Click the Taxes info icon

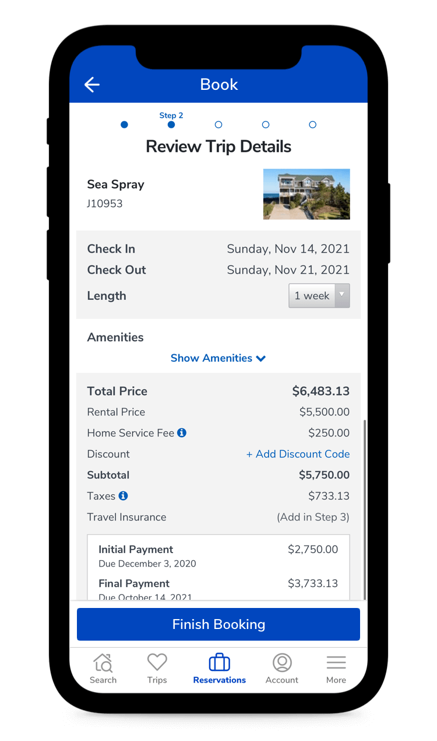pos(123,496)
